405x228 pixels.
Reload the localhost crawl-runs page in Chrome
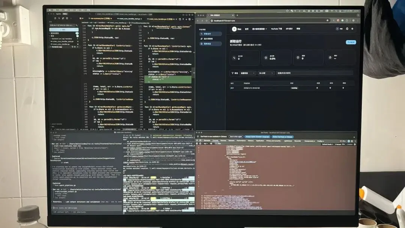click(206, 21)
